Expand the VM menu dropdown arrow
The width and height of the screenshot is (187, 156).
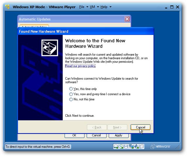pos(98,7)
